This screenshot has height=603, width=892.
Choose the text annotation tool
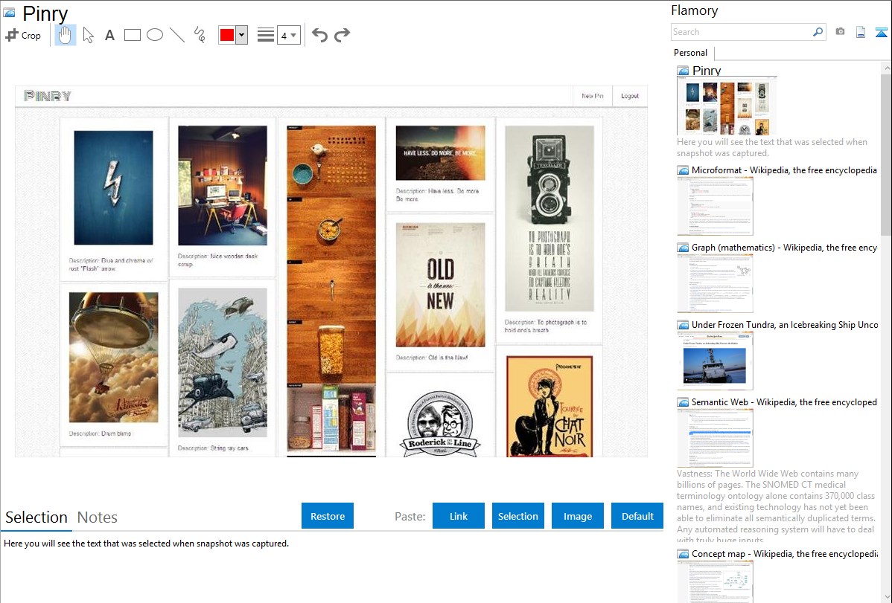pos(109,35)
